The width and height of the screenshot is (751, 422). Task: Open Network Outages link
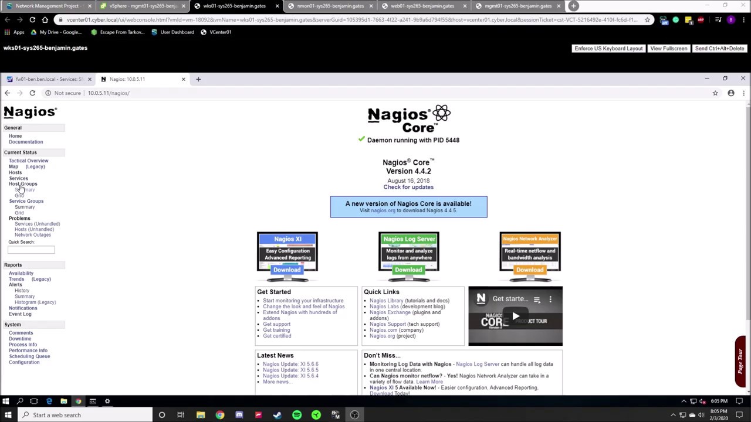32,235
